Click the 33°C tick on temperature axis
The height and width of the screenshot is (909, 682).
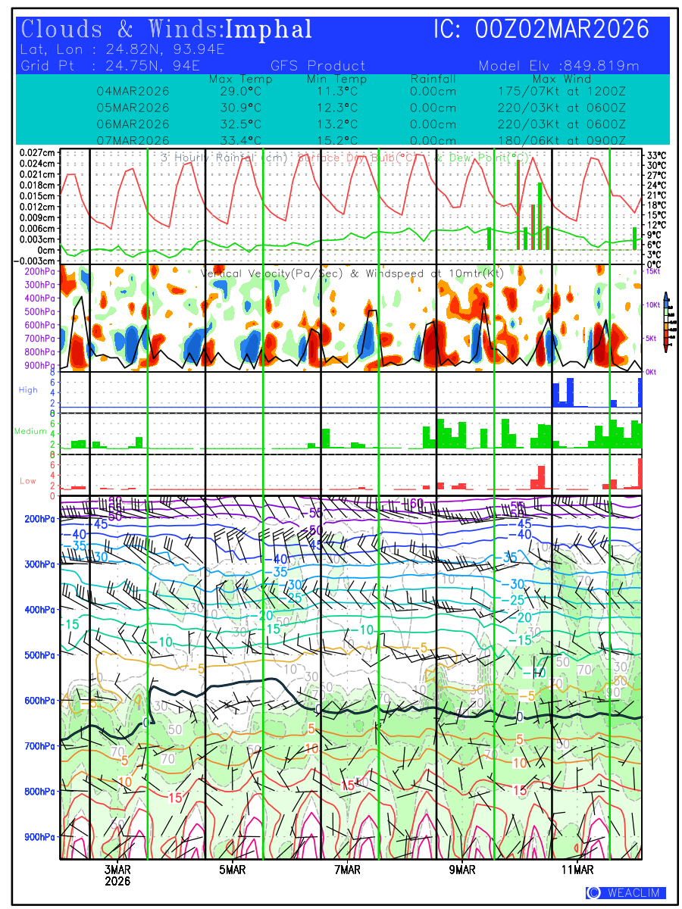655,155
